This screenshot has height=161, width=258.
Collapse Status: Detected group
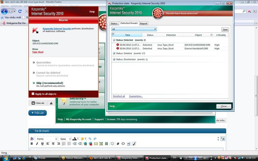pos(114,40)
